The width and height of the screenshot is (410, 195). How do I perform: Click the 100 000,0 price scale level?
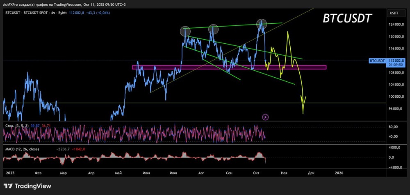tap(396, 97)
